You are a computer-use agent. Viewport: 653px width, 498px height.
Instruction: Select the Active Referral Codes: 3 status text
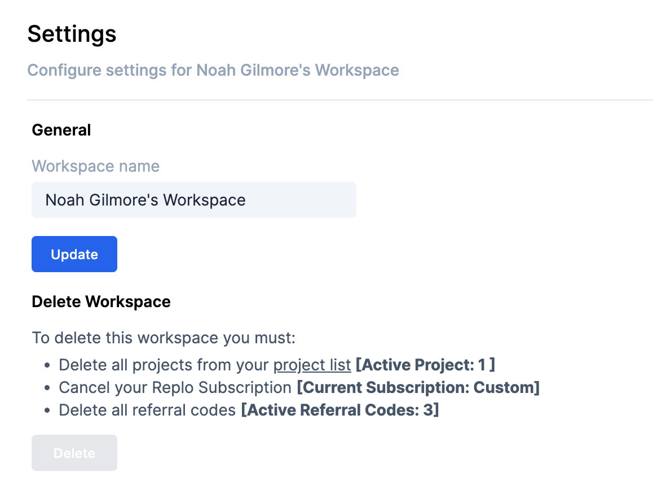pyautogui.click(x=339, y=410)
